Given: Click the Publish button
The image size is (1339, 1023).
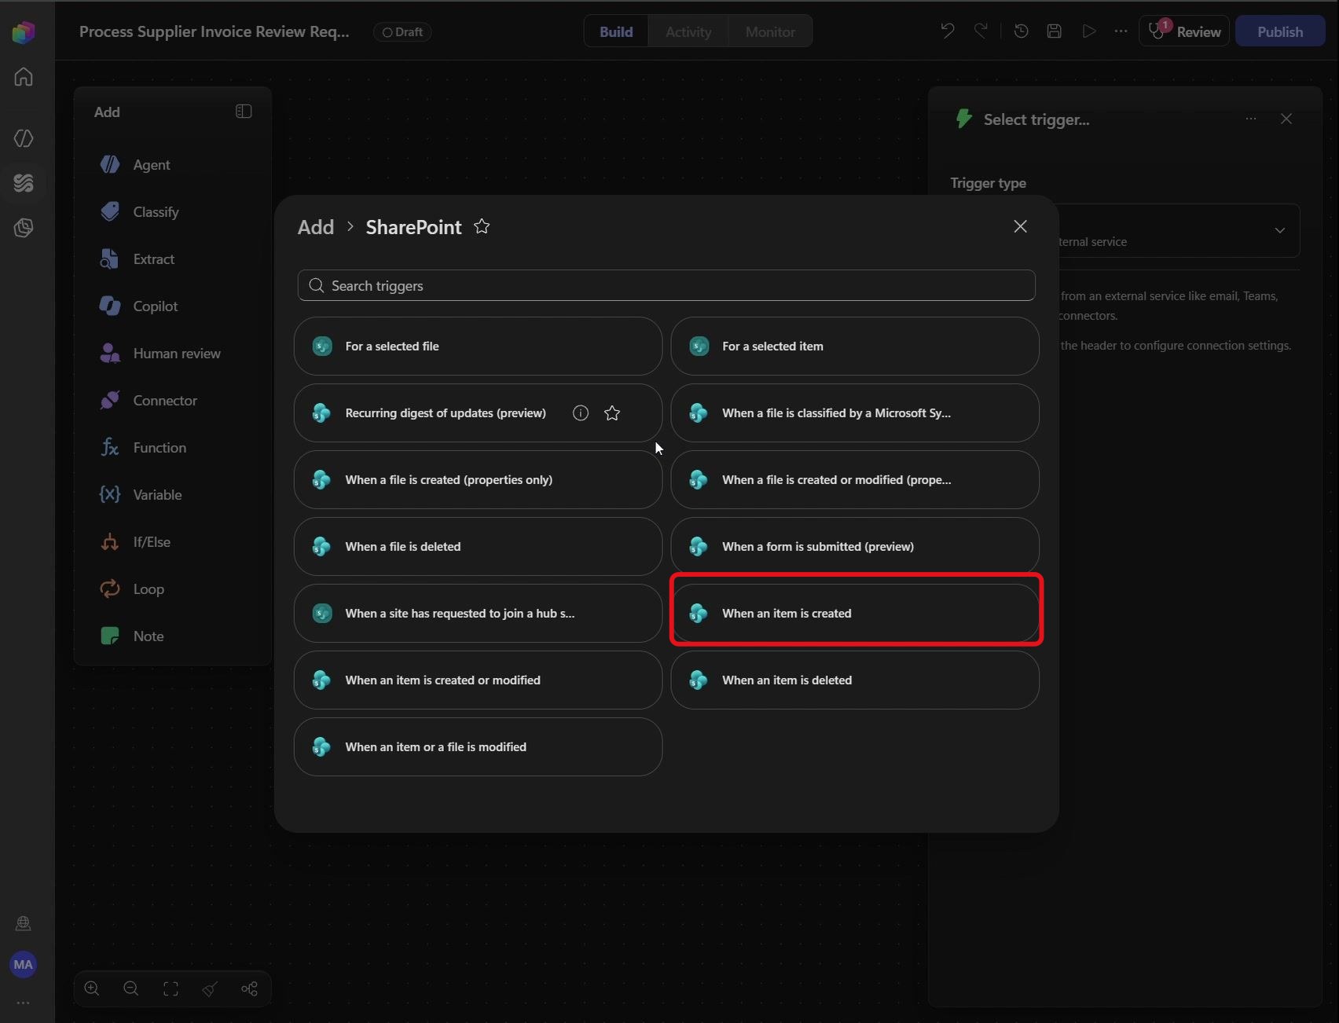Looking at the screenshot, I should pyautogui.click(x=1280, y=31).
